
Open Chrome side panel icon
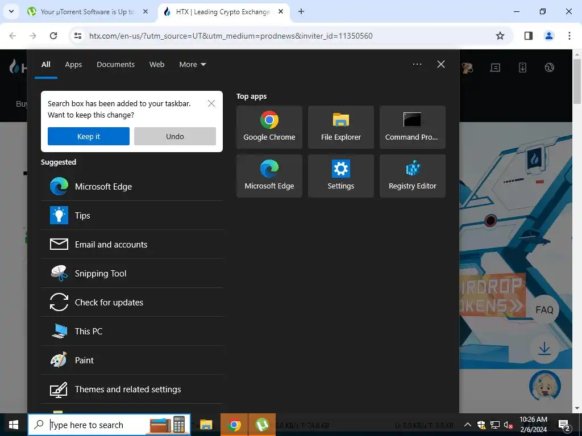(x=528, y=36)
